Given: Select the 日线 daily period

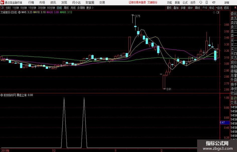Looking at the screenshot, I should click(59, 8).
